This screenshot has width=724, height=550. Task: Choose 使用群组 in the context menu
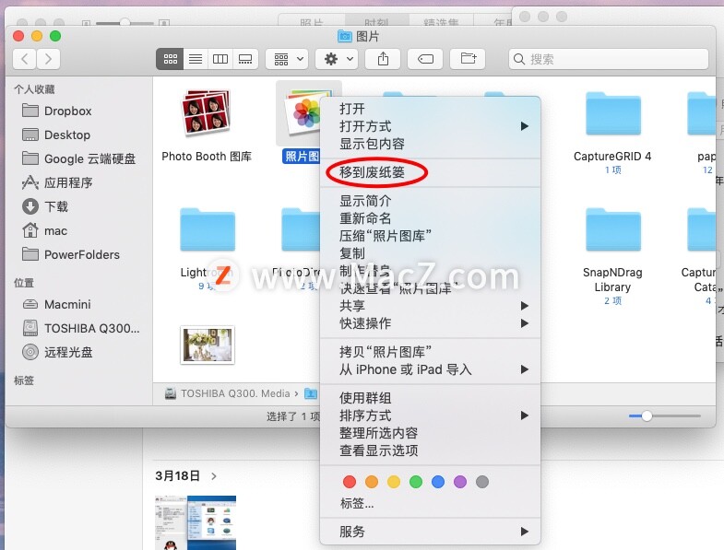[430, 398]
